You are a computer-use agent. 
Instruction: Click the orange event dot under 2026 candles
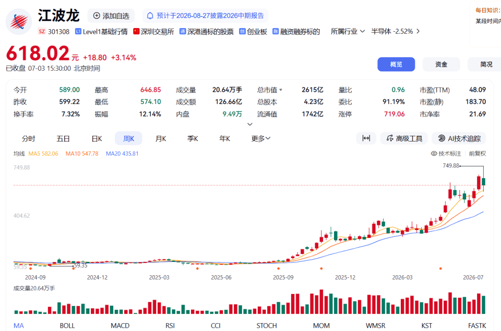click(x=440, y=269)
